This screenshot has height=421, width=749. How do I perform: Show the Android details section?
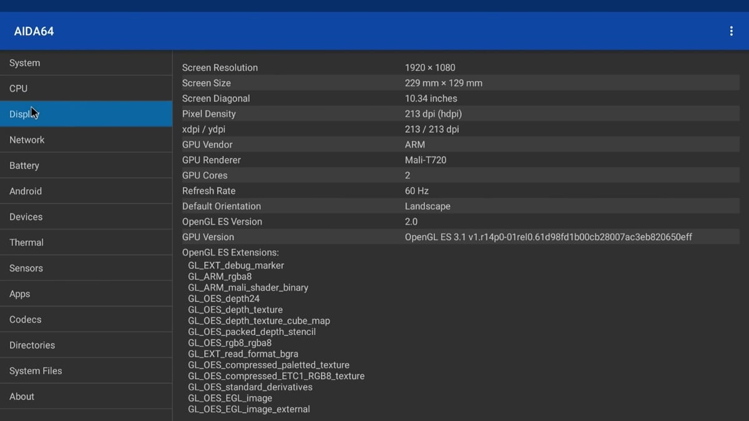[x=26, y=191]
